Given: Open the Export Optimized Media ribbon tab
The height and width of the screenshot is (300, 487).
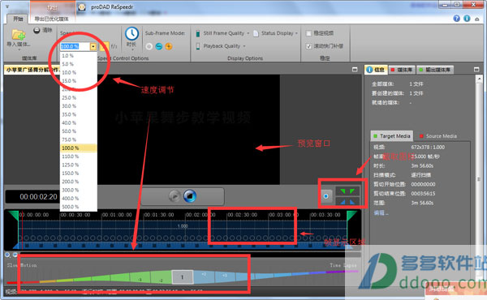Looking at the screenshot, I should click(x=51, y=19).
